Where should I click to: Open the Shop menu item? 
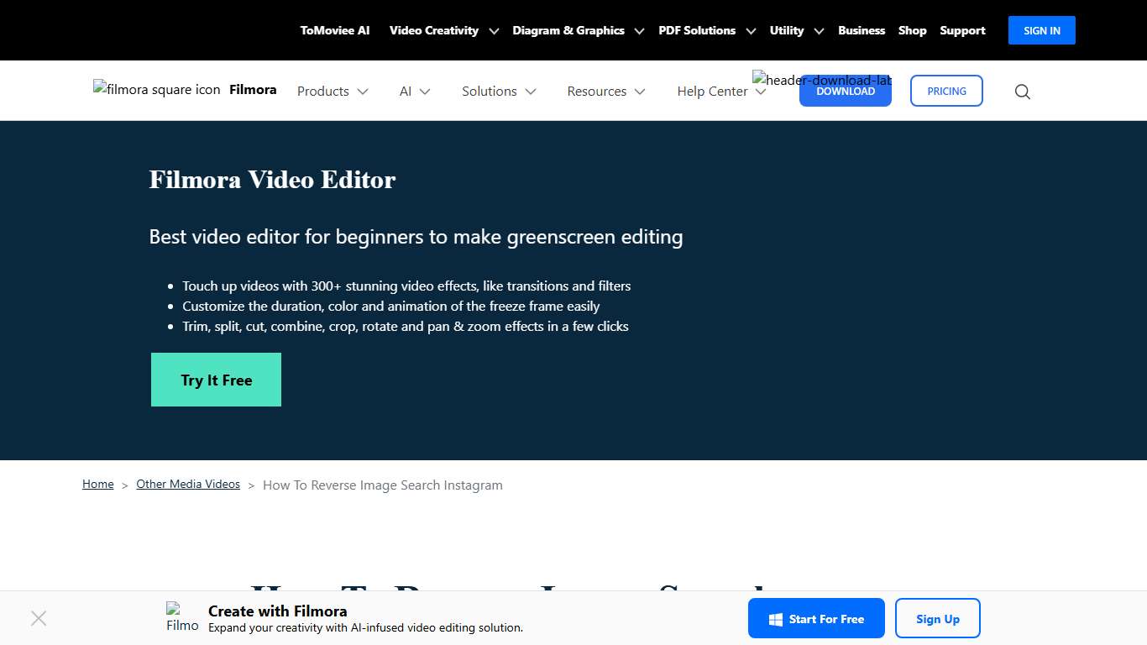(x=912, y=30)
